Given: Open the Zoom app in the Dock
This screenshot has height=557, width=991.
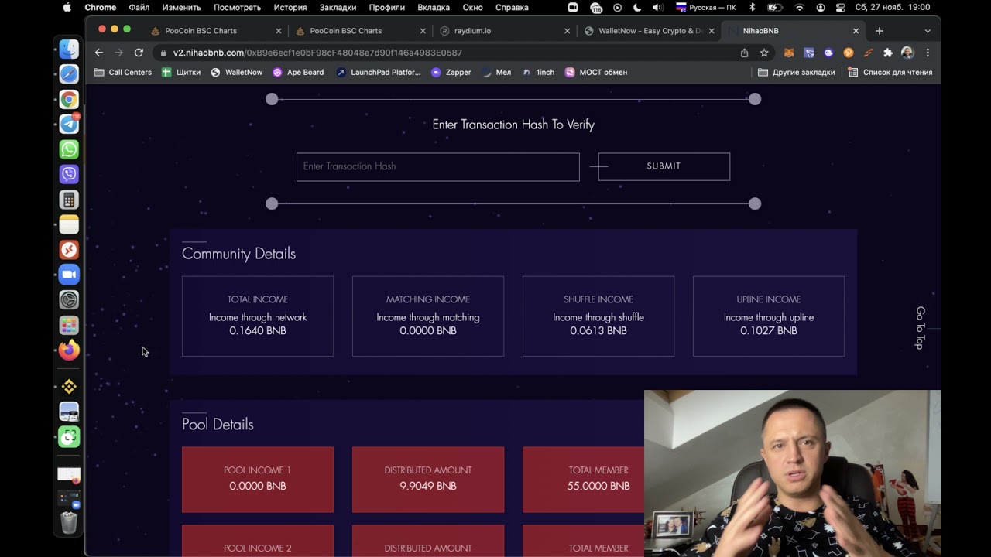Looking at the screenshot, I should 69,275.
